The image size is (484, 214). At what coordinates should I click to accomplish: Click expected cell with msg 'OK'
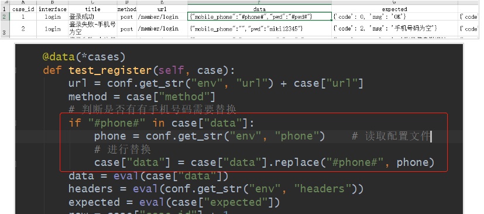[x=394, y=16]
